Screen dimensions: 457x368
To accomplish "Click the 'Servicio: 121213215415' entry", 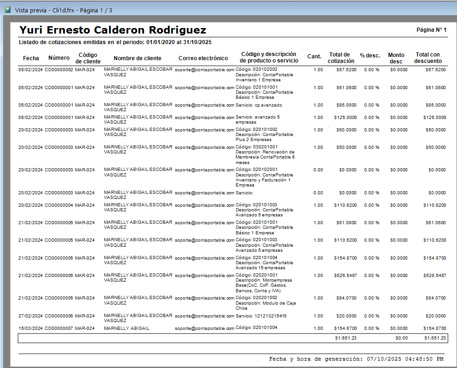I will [261, 316].
